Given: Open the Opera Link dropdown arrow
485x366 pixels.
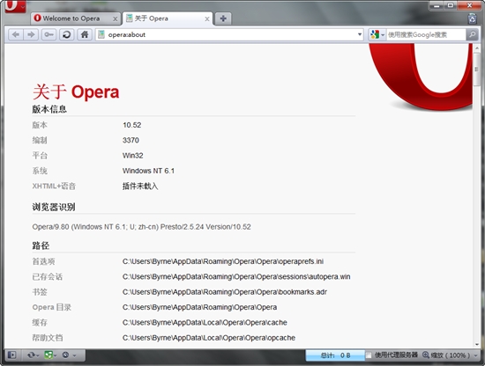Looking at the screenshot, I should click(38, 355).
